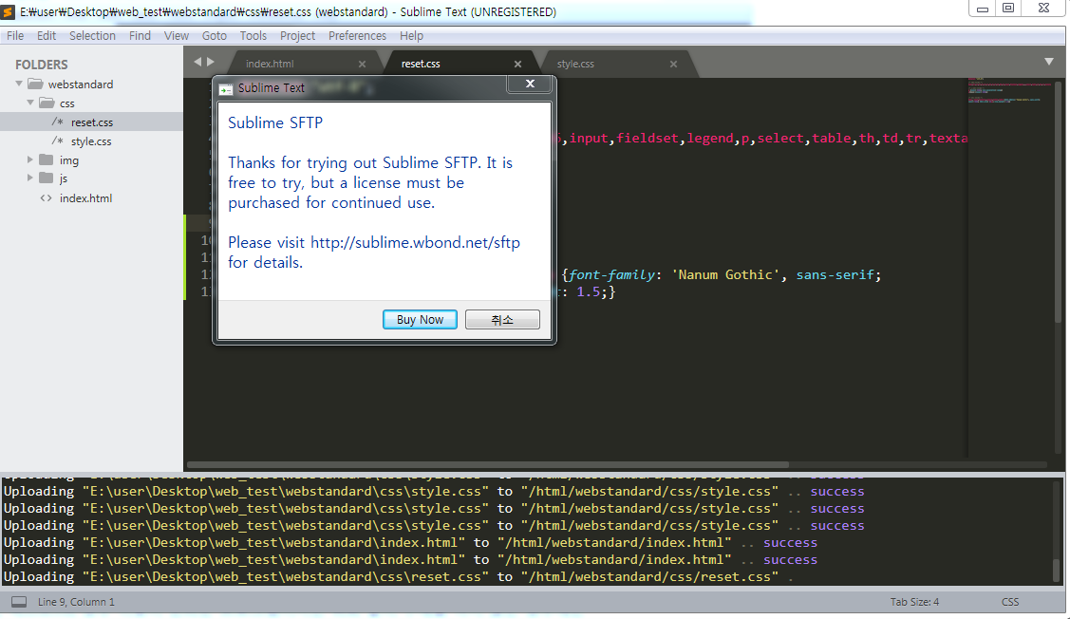This screenshot has width=1070, height=619.
Task: Collapse the css folder
Action: click(x=30, y=103)
